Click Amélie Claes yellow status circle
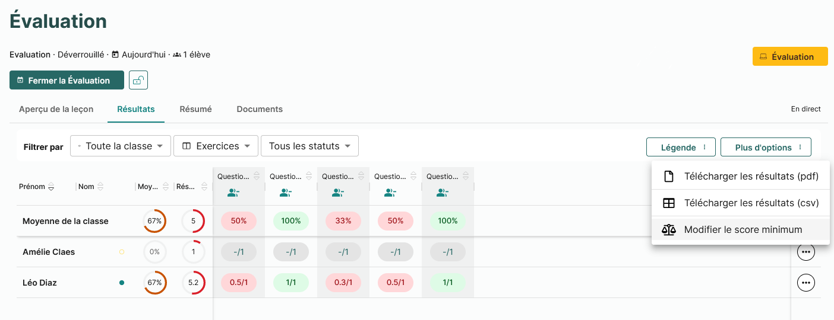 122,252
